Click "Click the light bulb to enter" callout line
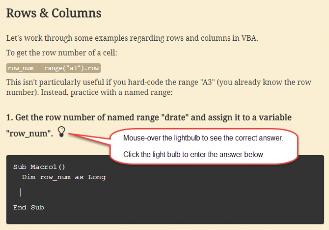Image resolution: width=329 pixels, height=230 pixels. (x=193, y=154)
